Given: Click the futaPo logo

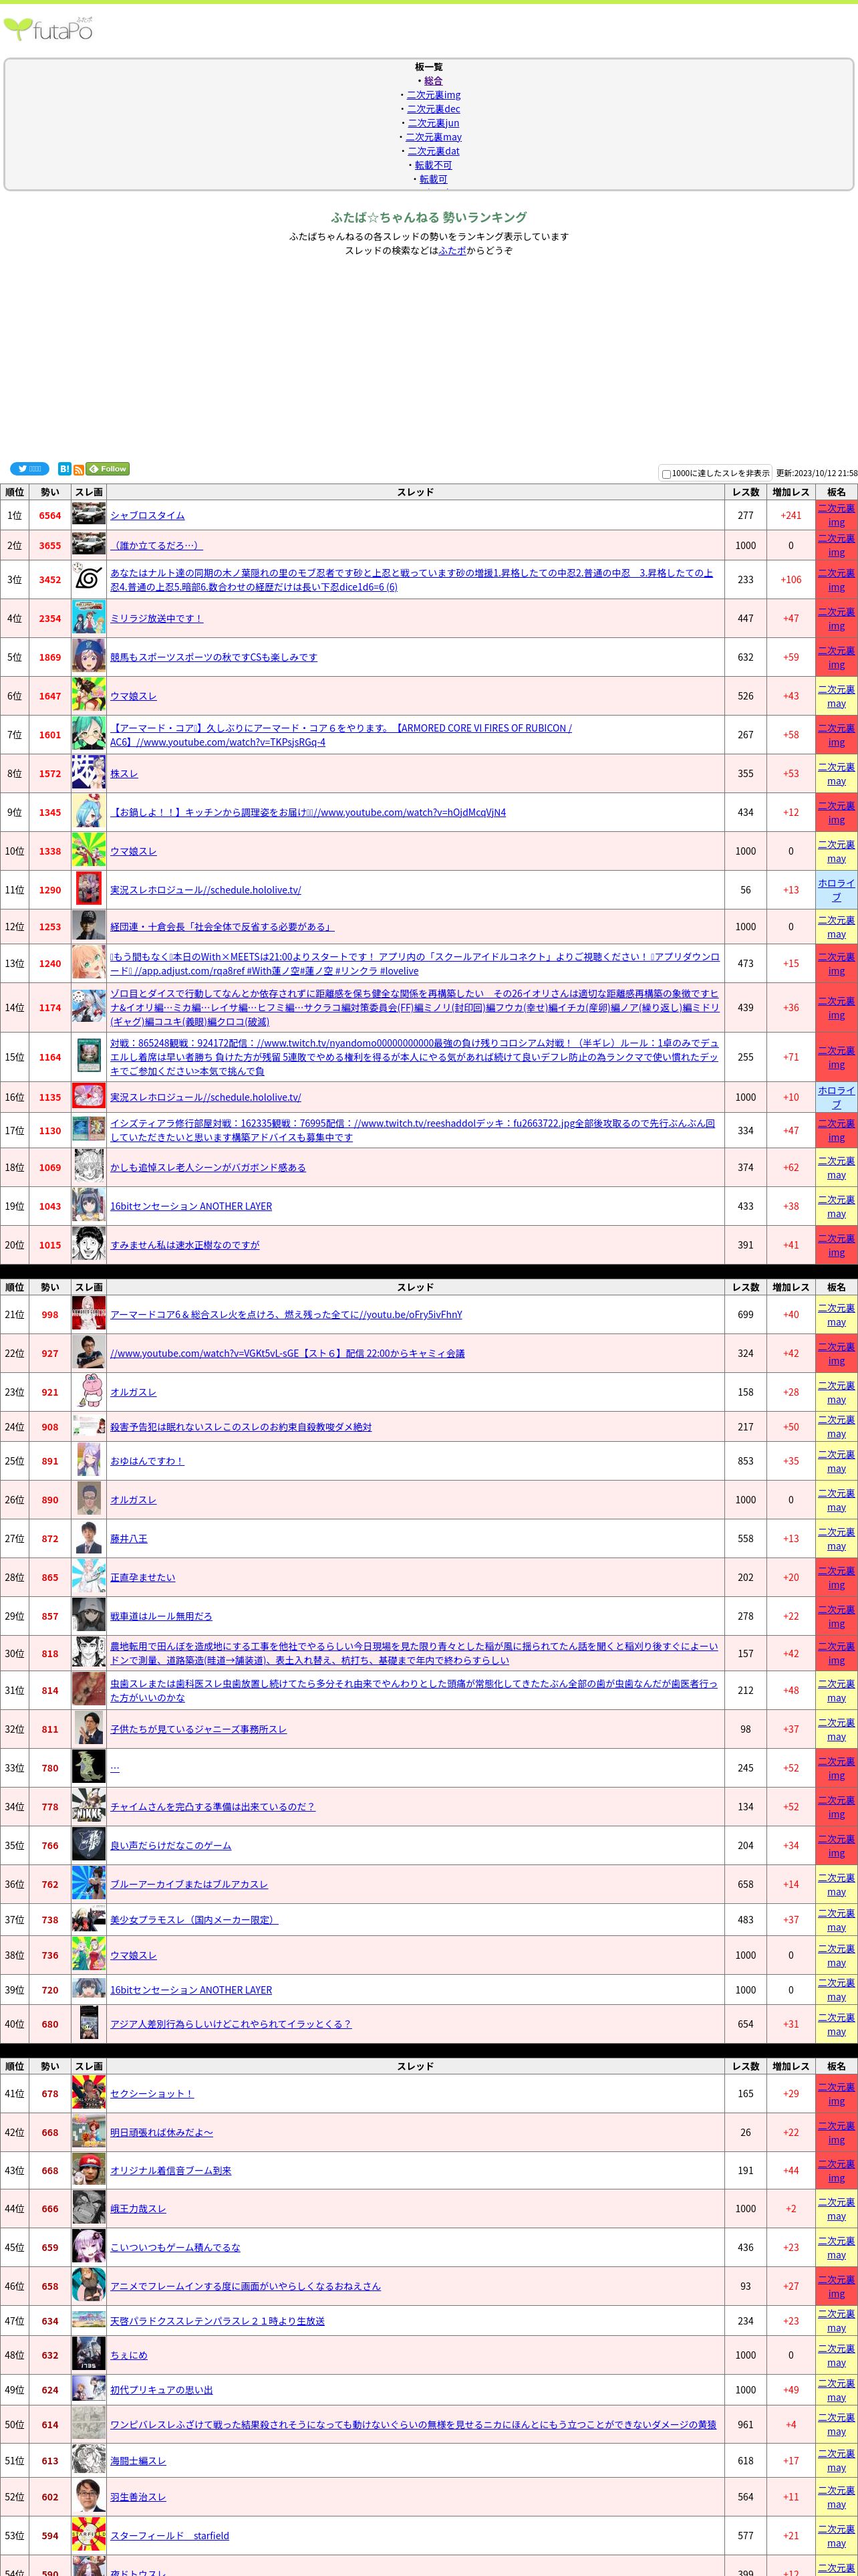Looking at the screenshot, I should click(x=49, y=29).
